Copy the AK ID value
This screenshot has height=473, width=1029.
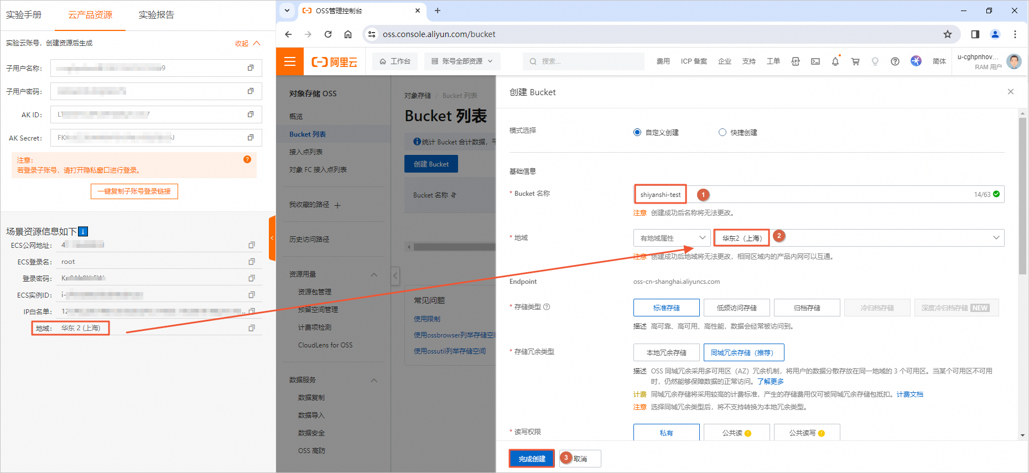(x=251, y=115)
